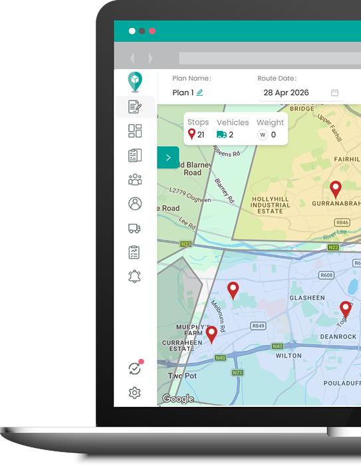Open the team group icon in sidebar

coord(135,179)
